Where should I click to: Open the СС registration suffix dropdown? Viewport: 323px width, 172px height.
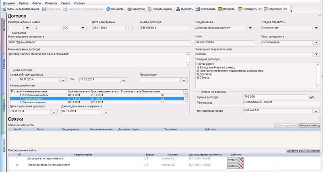coord(83,28)
